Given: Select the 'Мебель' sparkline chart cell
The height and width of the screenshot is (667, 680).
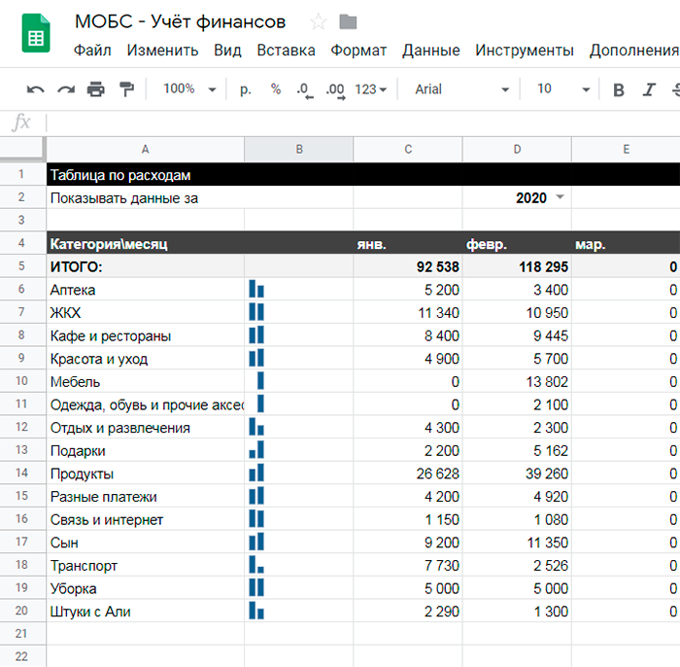Looking at the screenshot, I should [x=299, y=381].
